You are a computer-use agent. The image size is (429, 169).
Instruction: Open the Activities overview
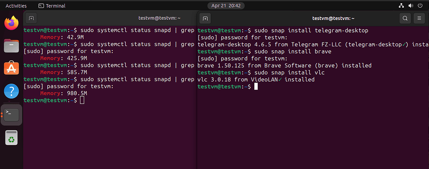[16, 6]
